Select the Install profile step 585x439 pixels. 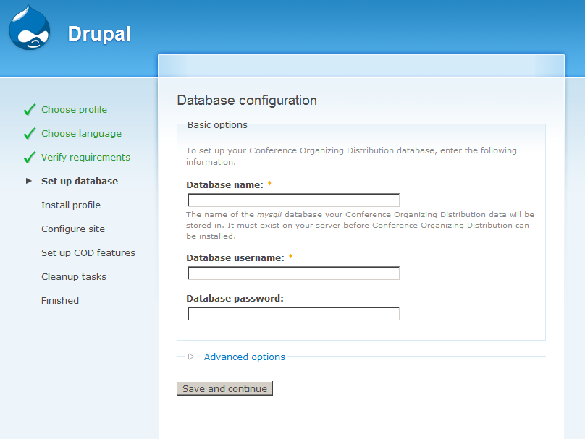click(x=71, y=205)
